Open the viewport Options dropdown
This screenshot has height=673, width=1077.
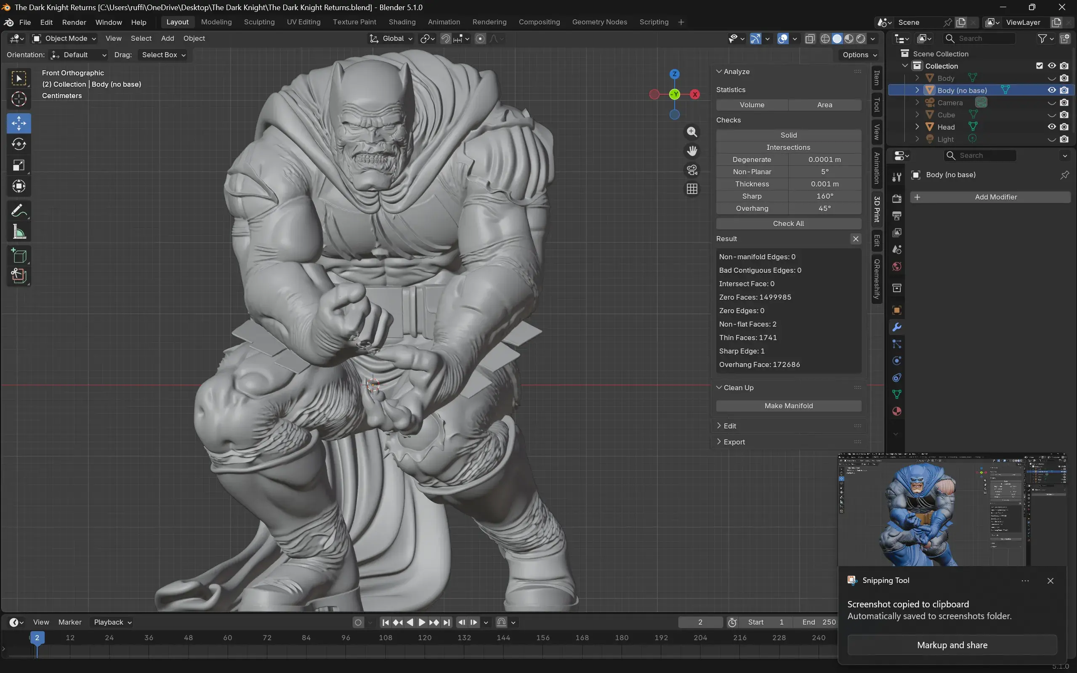coord(859,55)
